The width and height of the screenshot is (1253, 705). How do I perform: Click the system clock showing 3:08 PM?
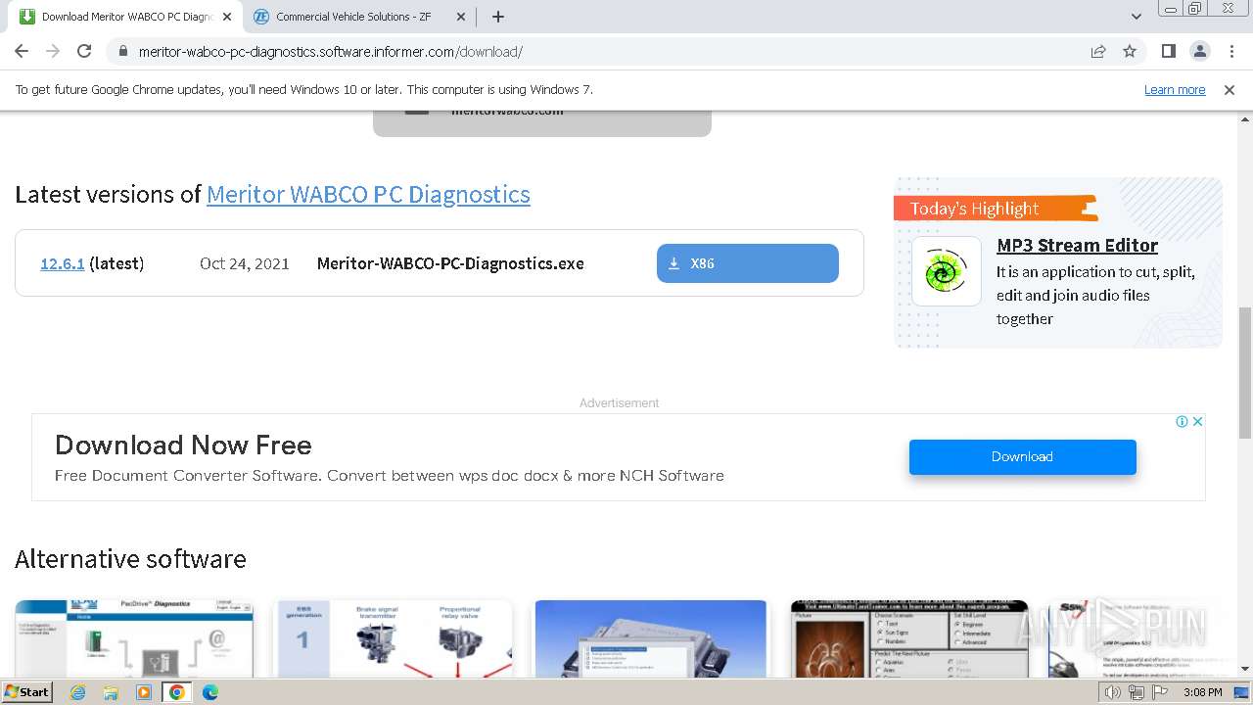point(1202,692)
